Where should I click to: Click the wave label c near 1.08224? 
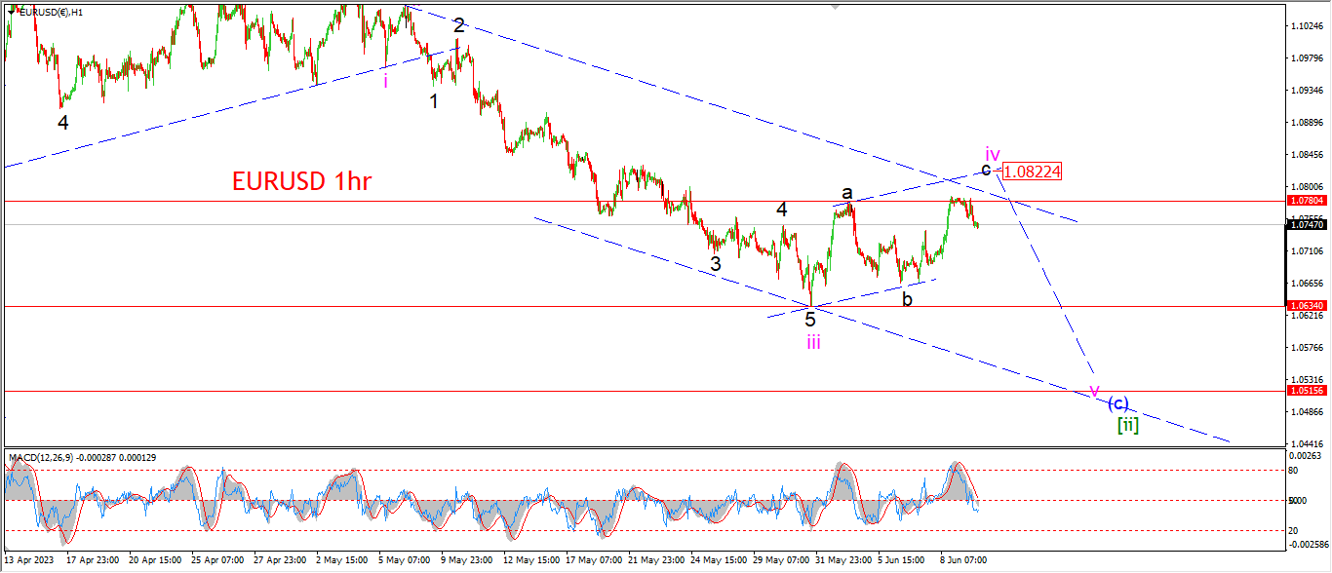(x=986, y=169)
